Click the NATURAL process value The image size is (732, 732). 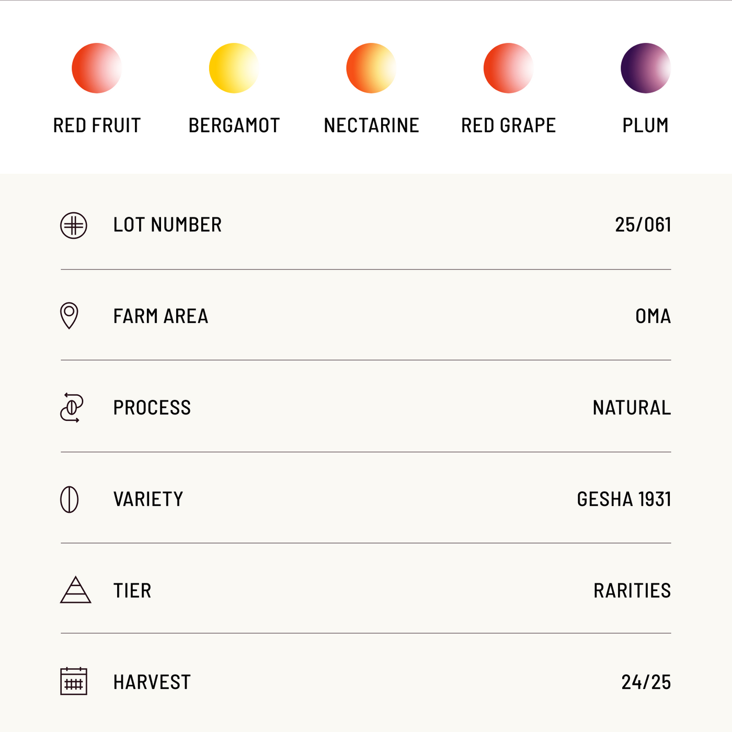pos(632,408)
